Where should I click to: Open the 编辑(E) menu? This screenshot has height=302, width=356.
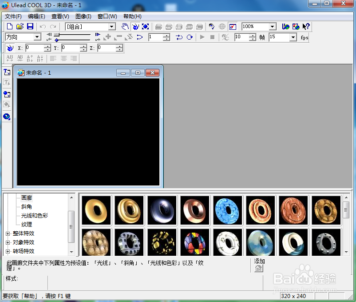click(x=36, y=16)
